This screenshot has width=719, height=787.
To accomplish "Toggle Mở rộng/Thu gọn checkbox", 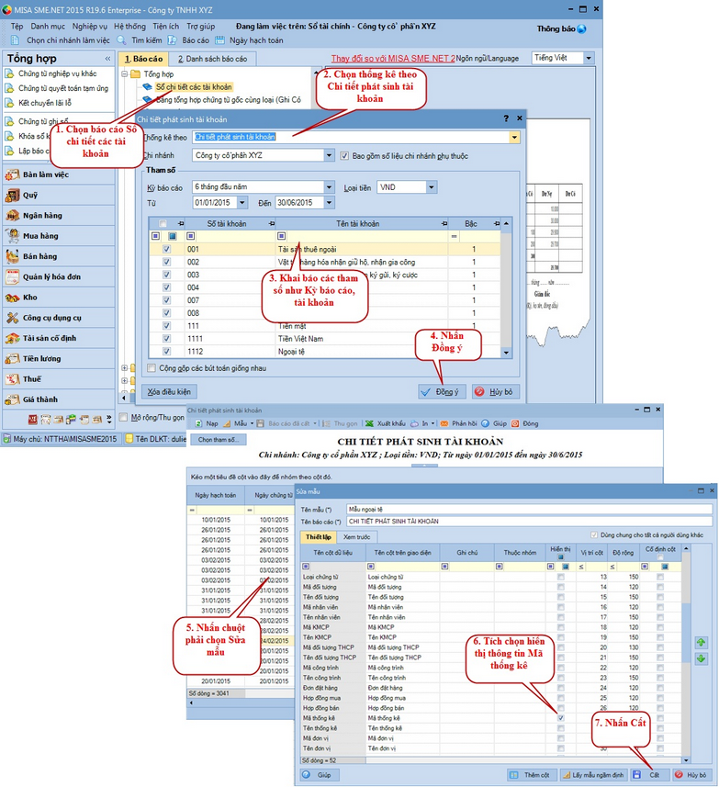I will pos(123,417).
